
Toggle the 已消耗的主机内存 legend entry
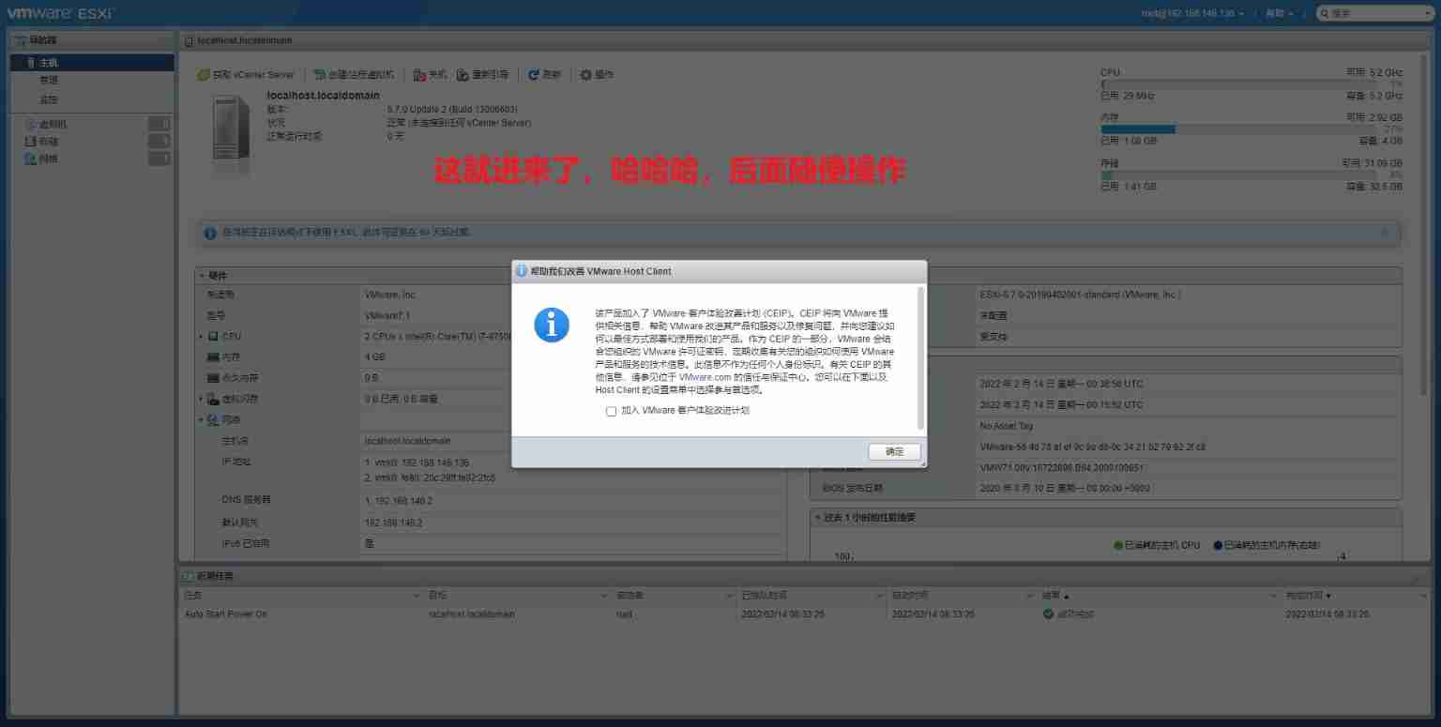[x=1266, y=545]
